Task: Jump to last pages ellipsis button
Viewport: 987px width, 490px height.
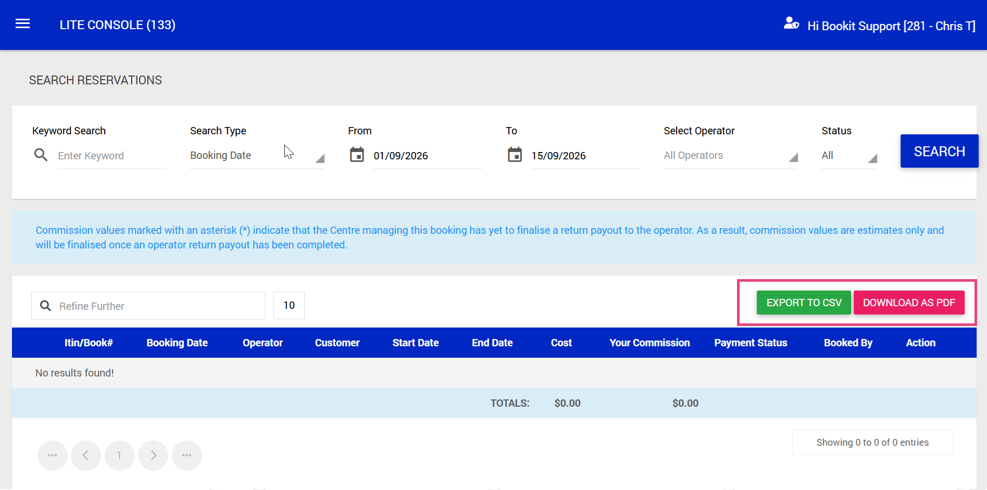Action: 187,456
